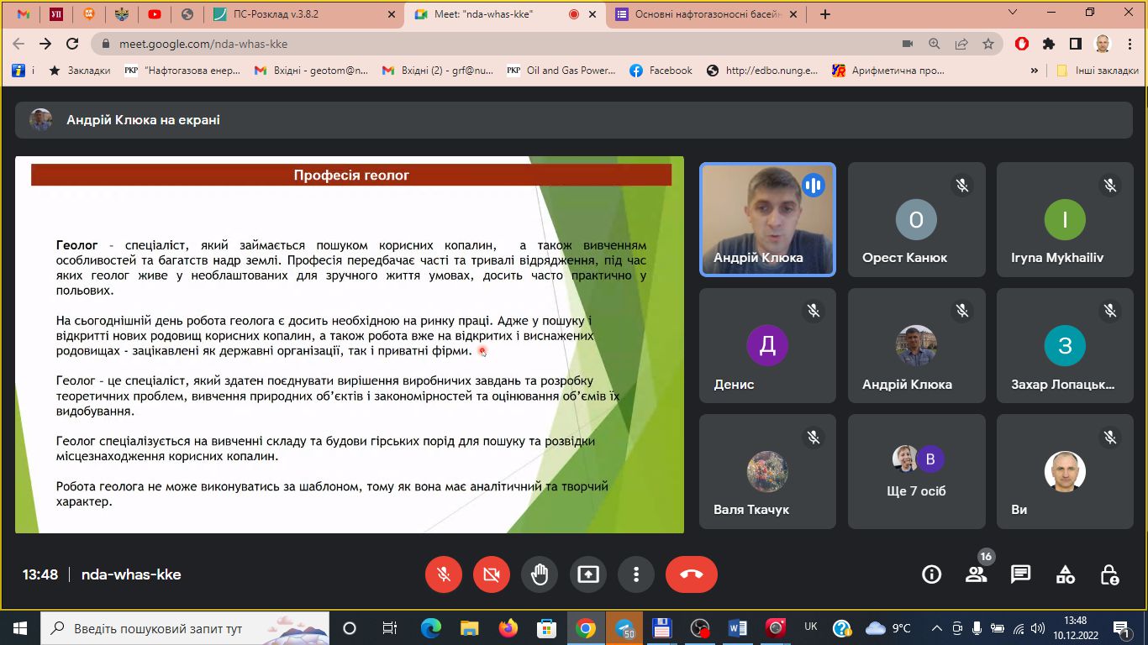
Task: Click the Ще 7 осіб tile
Action: (x=916, y=471)
